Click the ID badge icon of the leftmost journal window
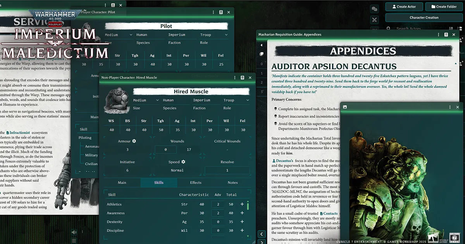This screenshot has width=465, height=244. pyautogui.click(x=113, y=5)
